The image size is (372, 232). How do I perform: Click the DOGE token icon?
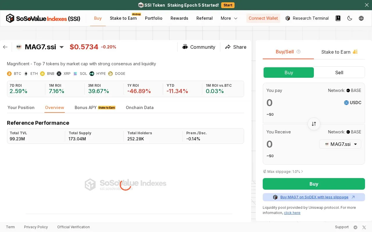click(110, 74)
